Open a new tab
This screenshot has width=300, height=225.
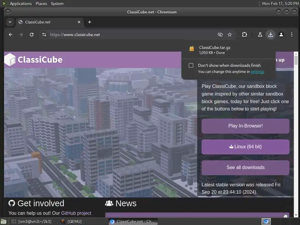(90, 22)
